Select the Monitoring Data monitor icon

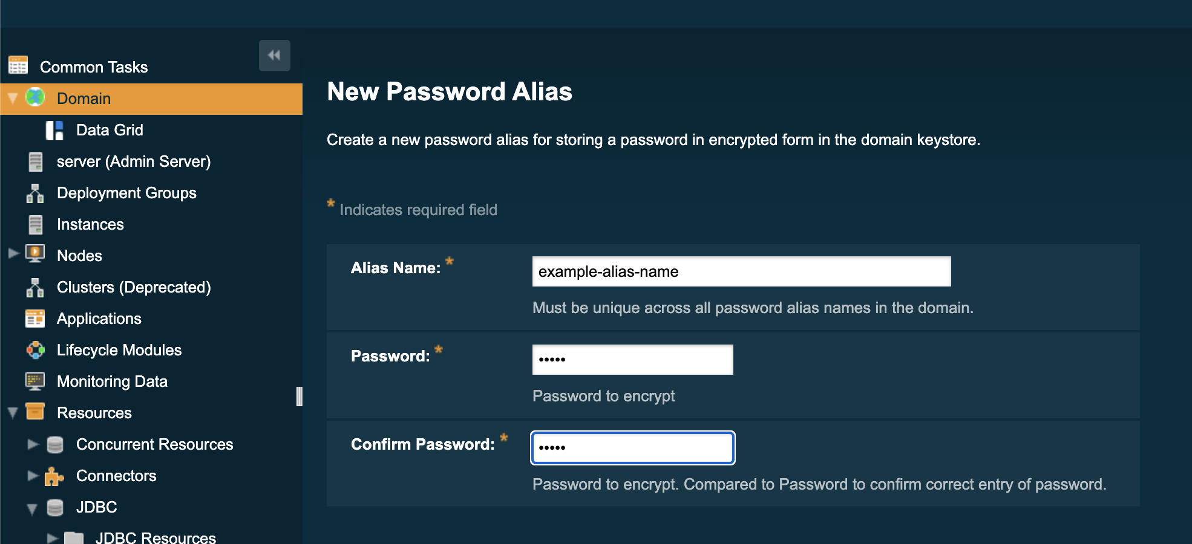click(36, 381)
